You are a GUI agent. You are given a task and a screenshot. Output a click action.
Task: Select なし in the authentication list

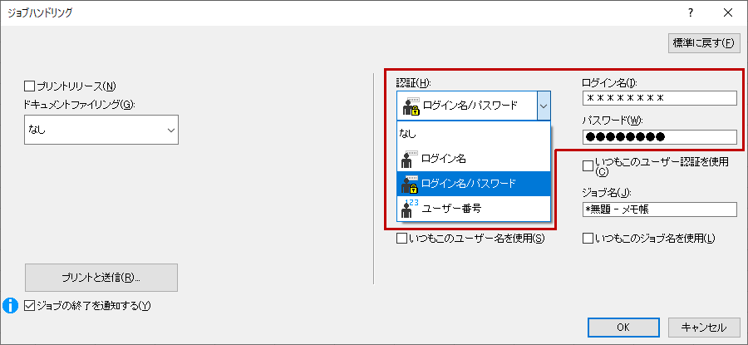point(474,134)
